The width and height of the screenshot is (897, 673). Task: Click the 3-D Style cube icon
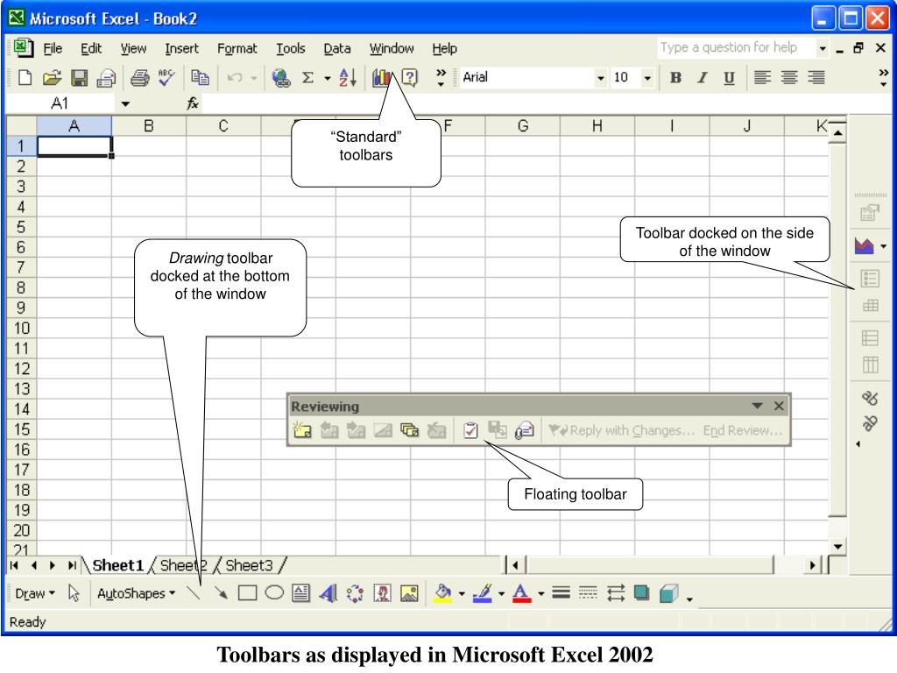668,593
